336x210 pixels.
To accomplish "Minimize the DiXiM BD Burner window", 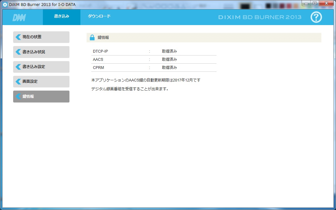I will [306, 3].
